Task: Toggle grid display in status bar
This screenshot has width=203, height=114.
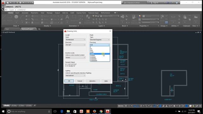Action: (x=126, y=106)
